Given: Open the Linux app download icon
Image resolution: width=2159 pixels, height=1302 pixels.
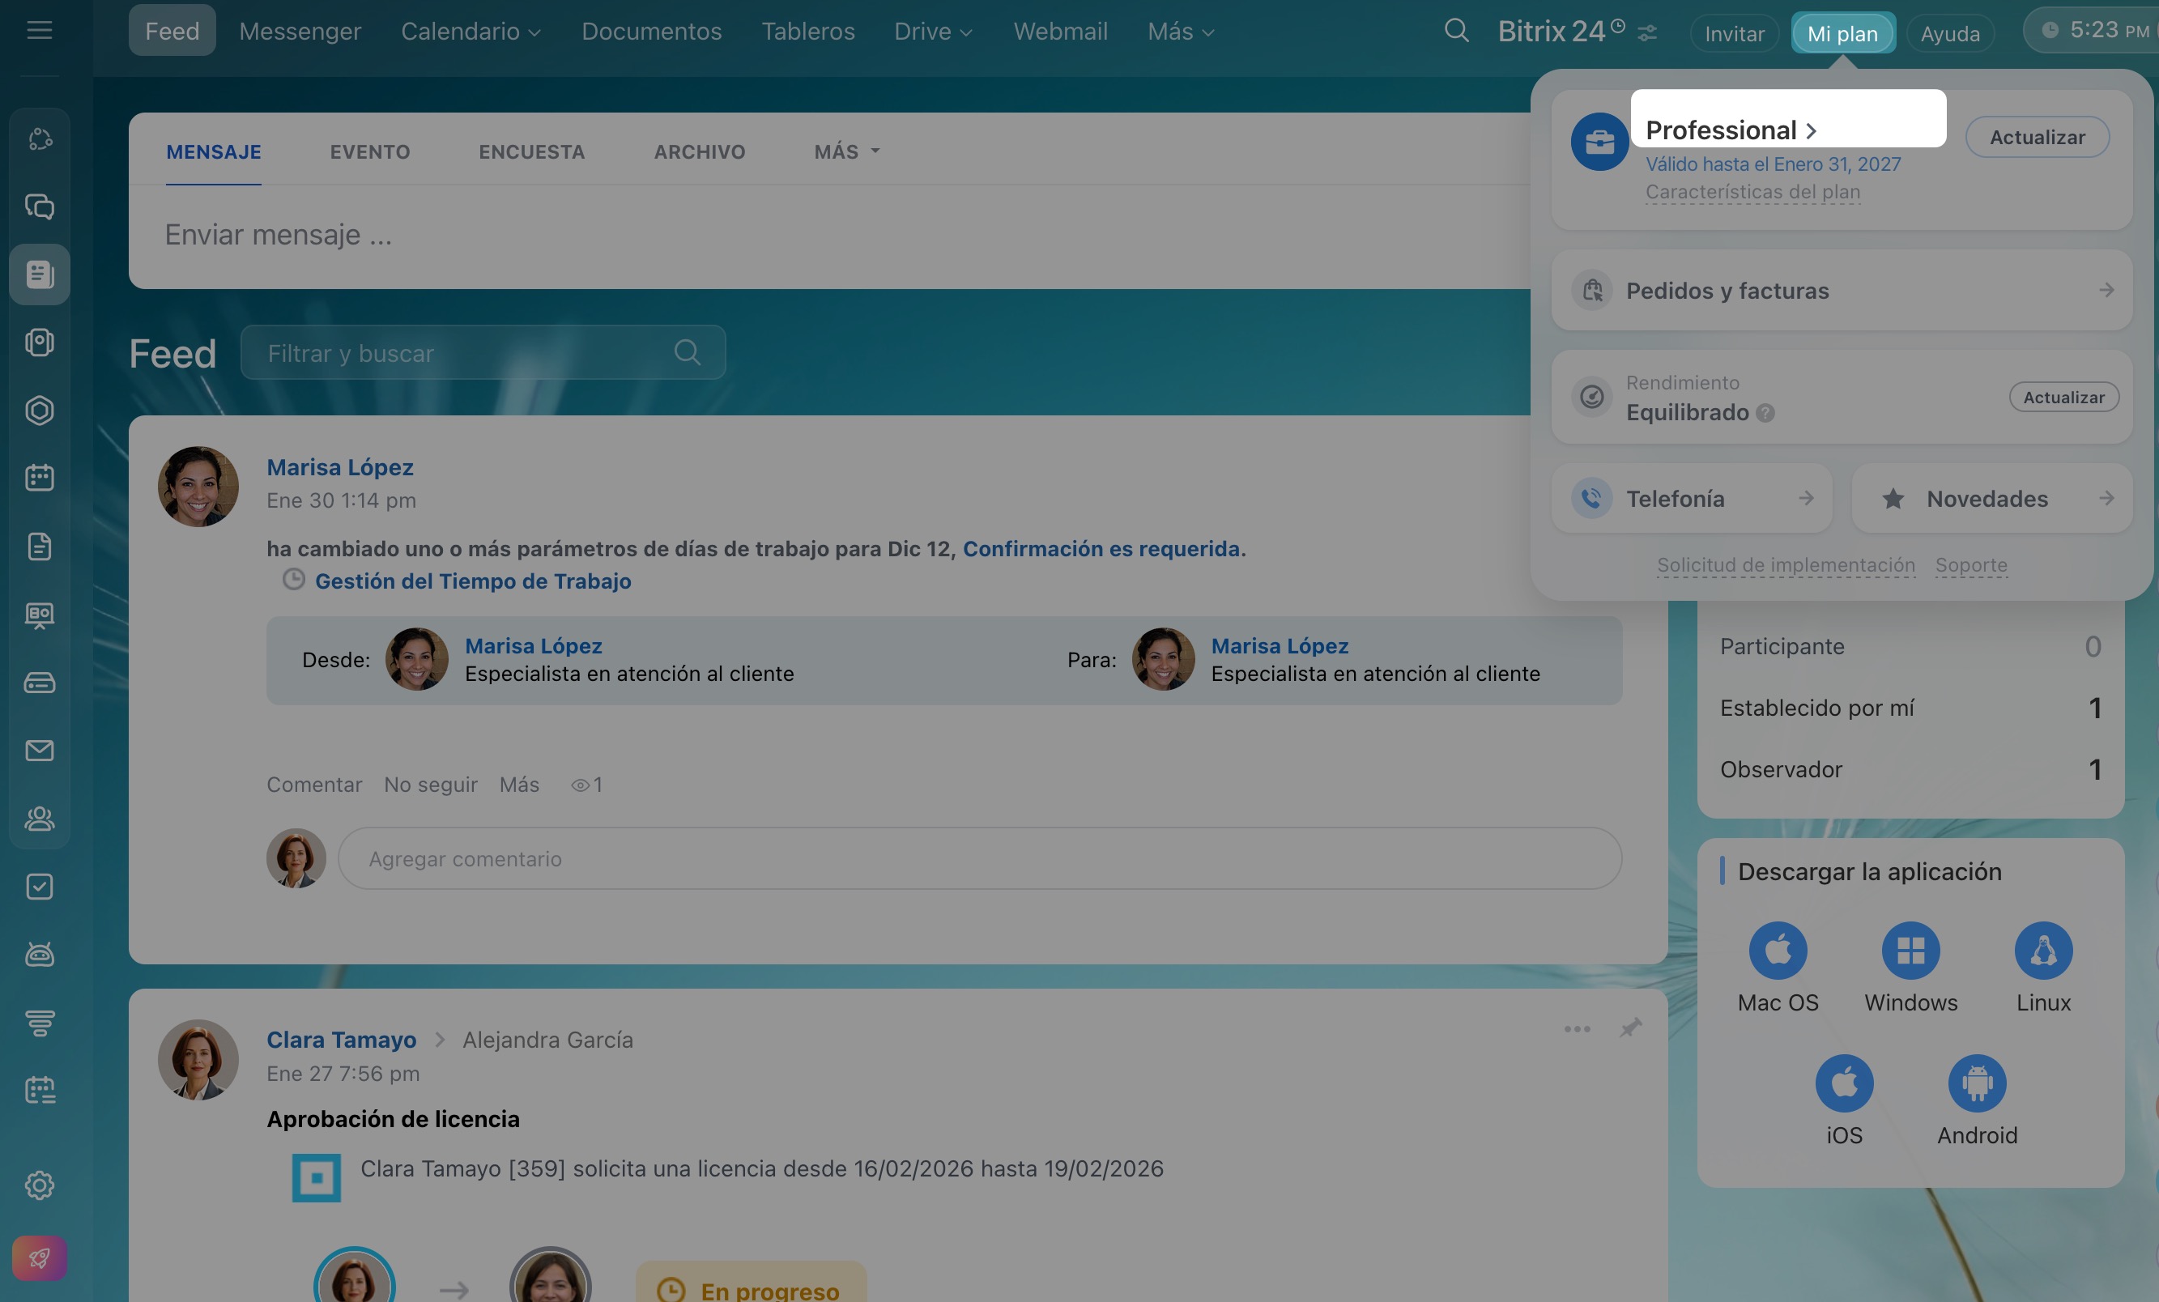Looking at the screenshot, I should (2043, 950).
